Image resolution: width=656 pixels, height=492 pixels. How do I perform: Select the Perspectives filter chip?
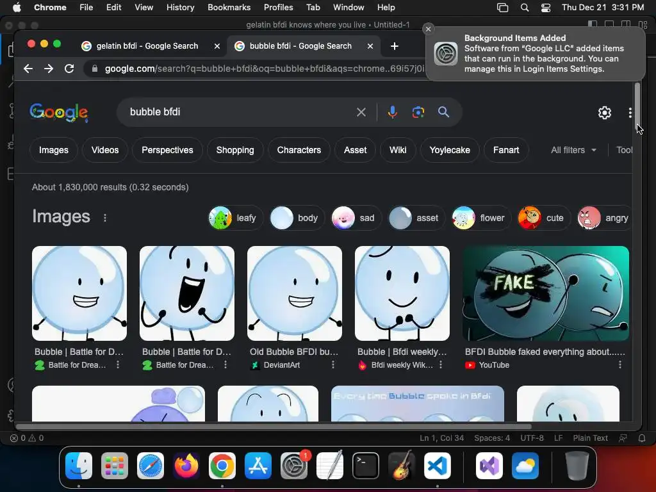[167, 150]
